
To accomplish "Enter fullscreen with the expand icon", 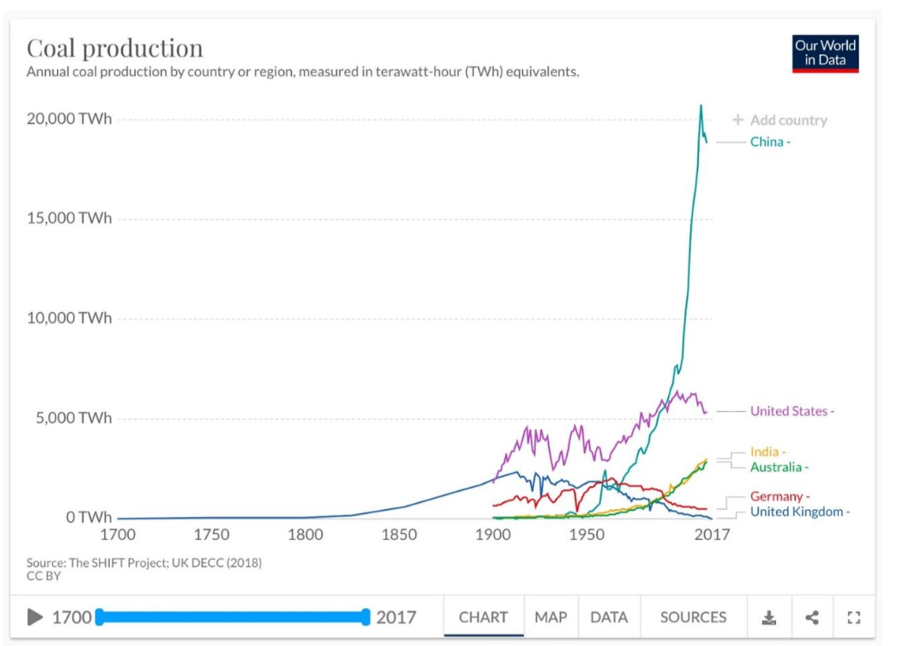I will click(854, 618).
